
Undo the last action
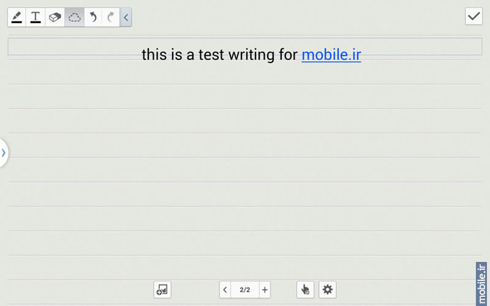93,17
